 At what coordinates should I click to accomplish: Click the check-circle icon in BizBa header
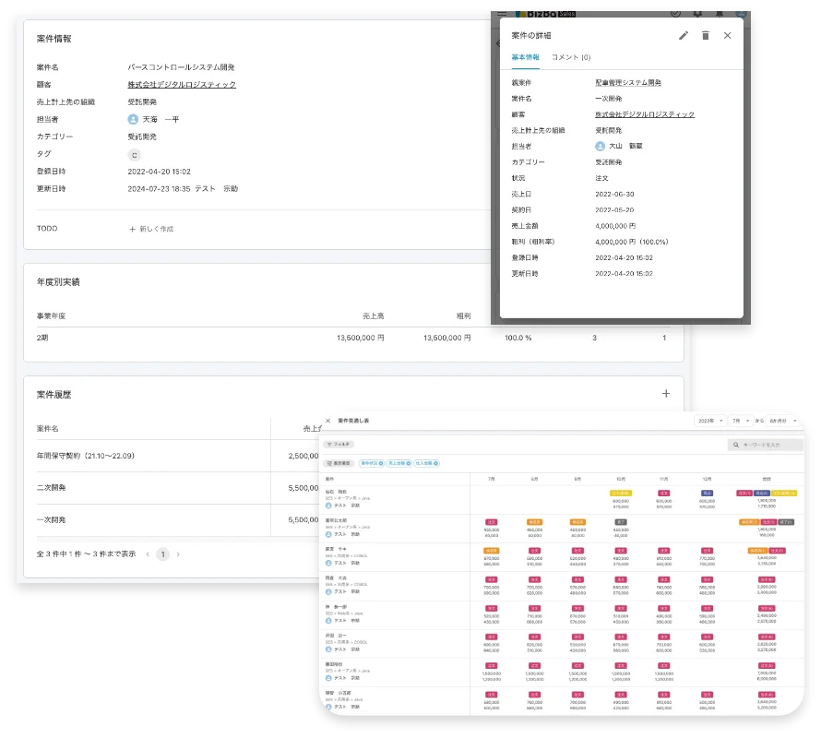pos(675,14)
